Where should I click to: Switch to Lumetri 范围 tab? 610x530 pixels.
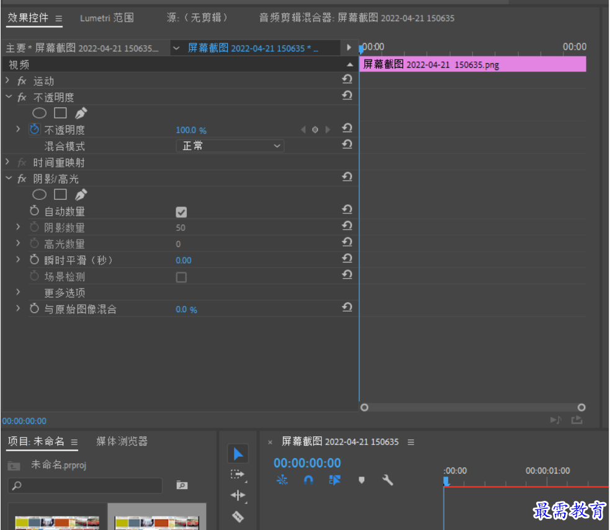(x=107, y=18)
